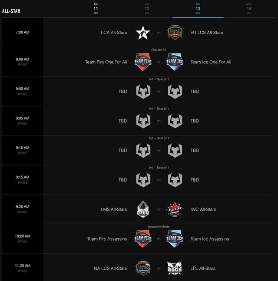Viewport: 278px width, 281px height.
Task: Select the Sunday 13 Dec tab
Action: pos(198,8)
